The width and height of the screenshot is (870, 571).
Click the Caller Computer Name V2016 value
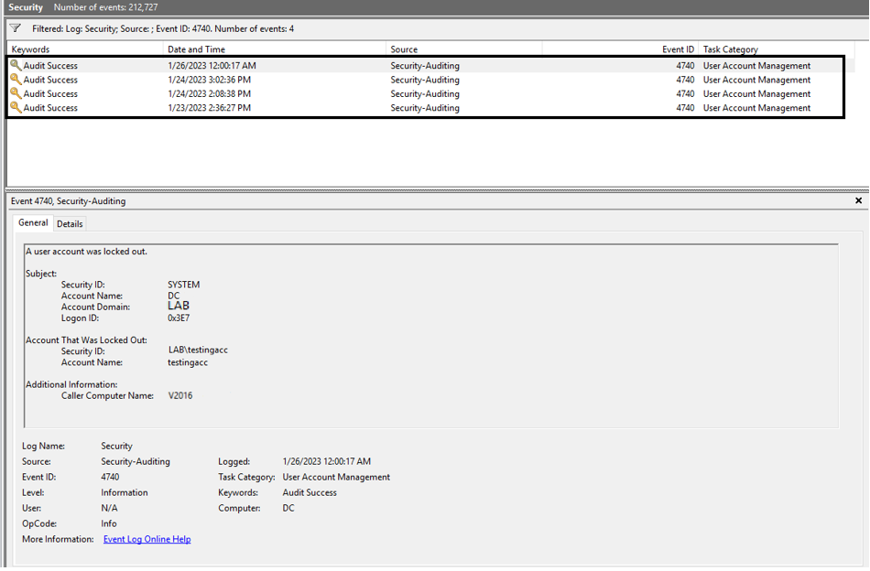coord(180,396)
